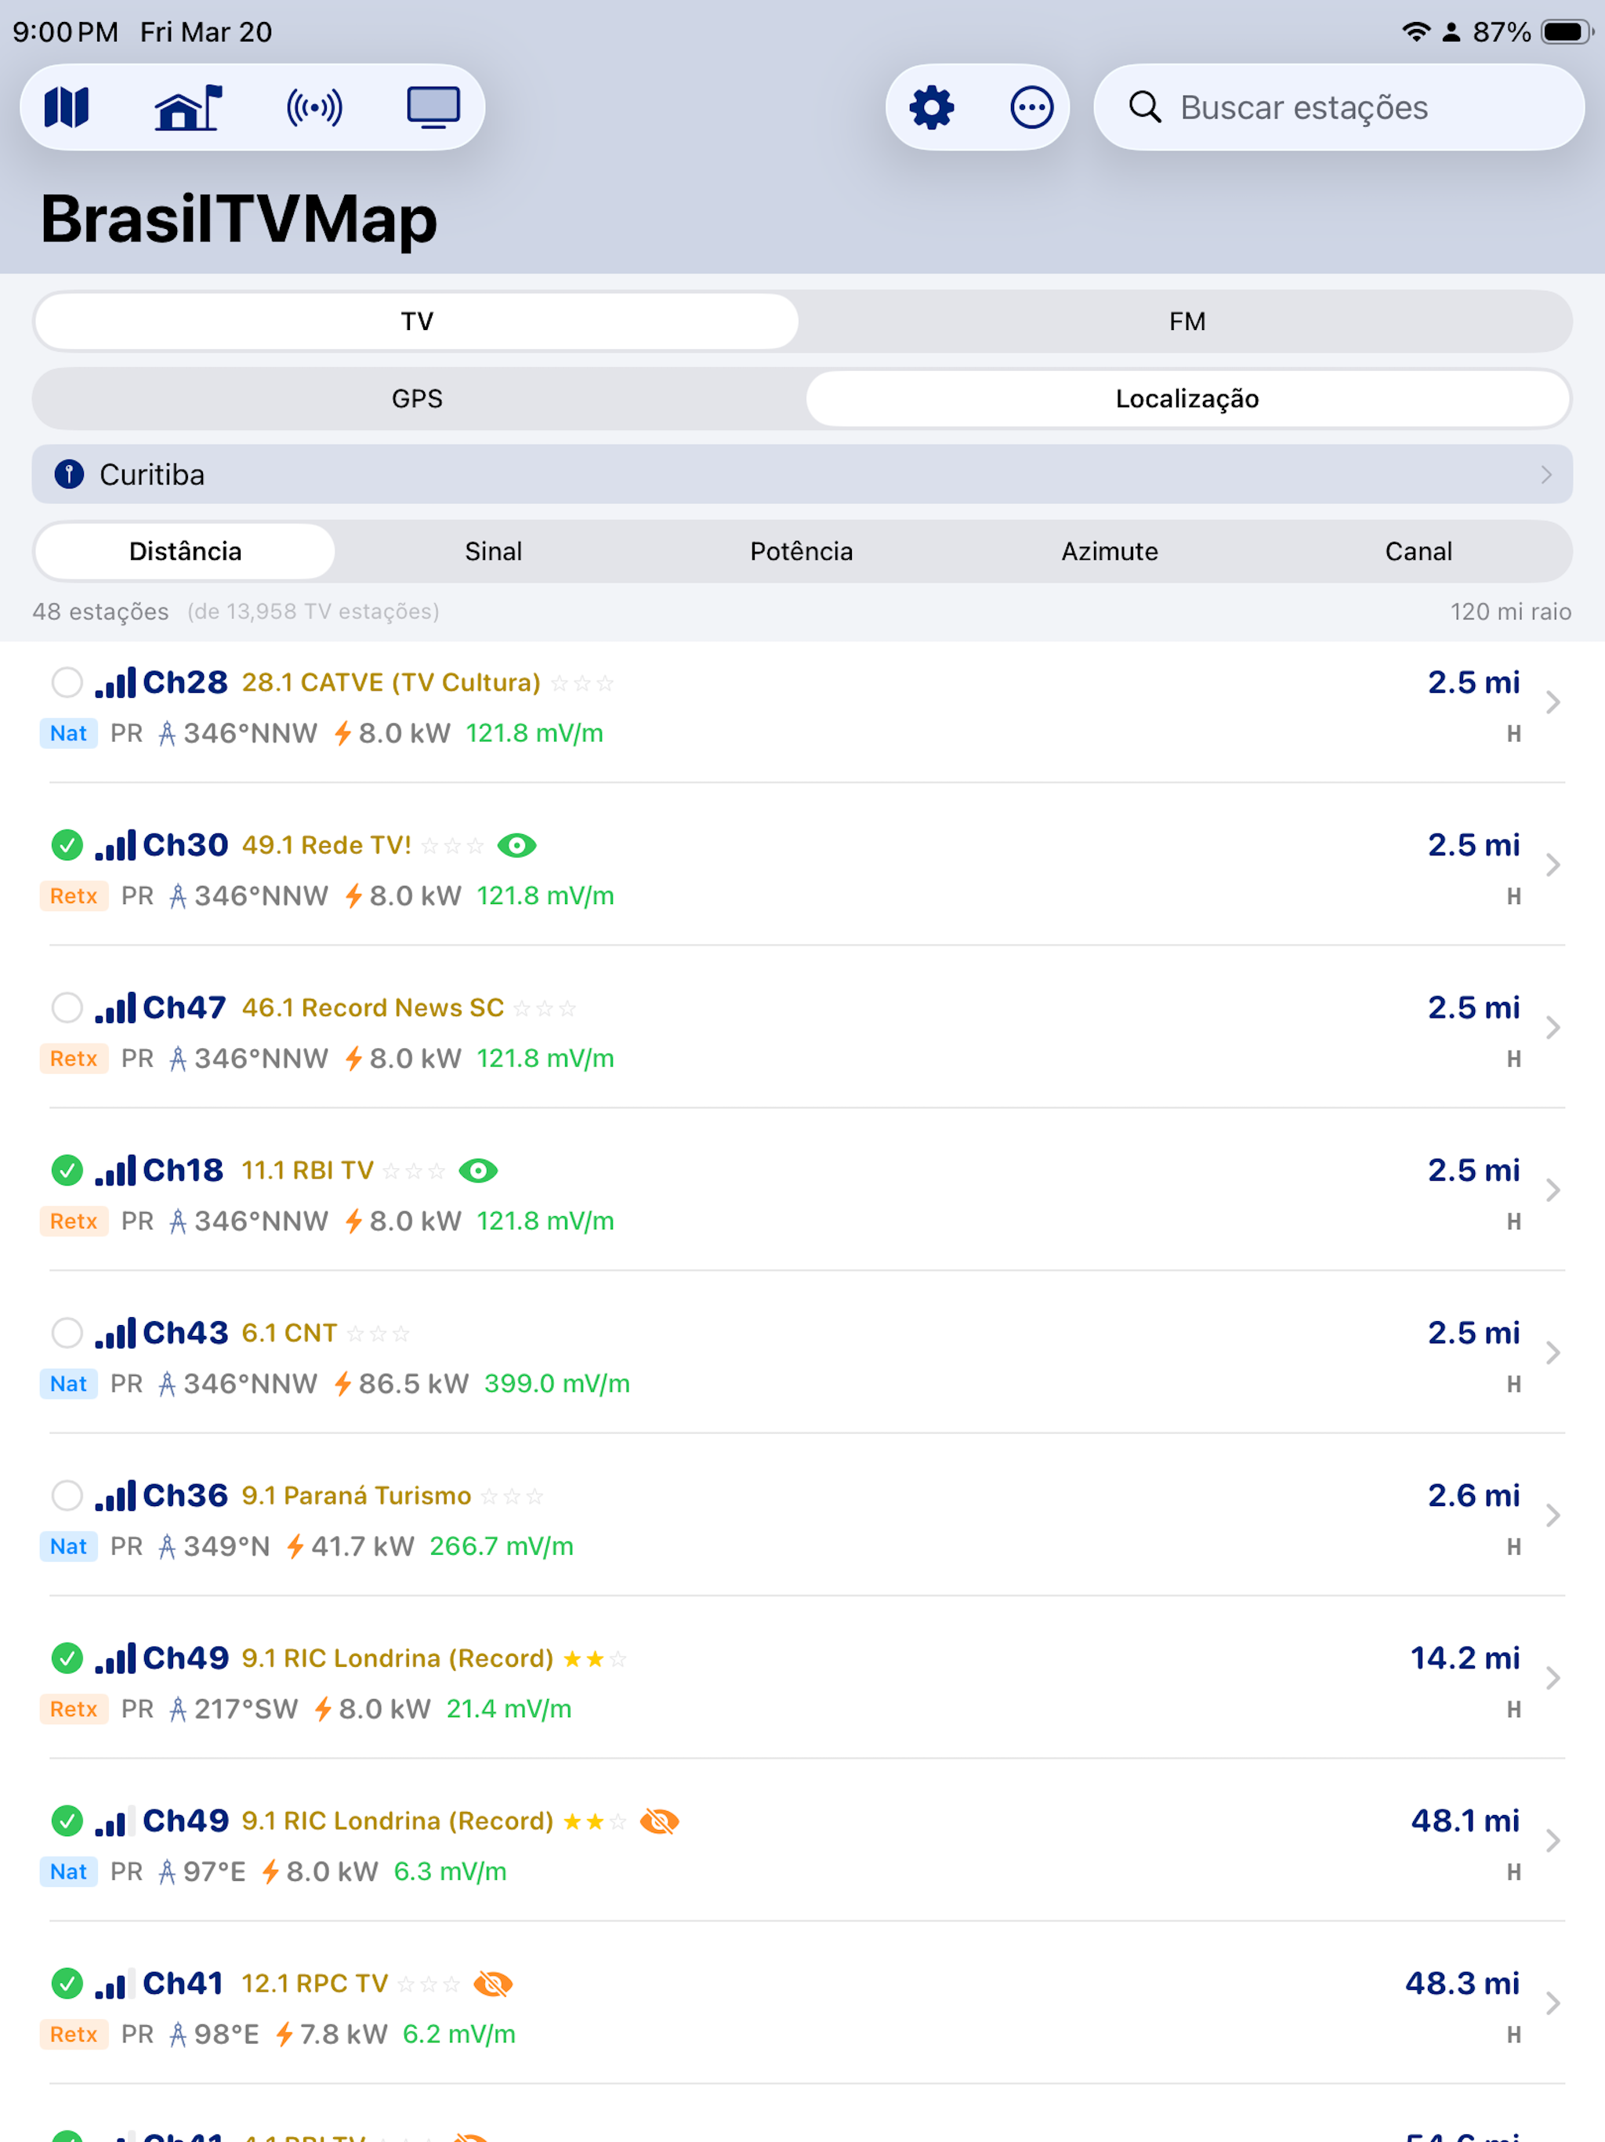Click the search magnifier icon
The height and width of the screenshot is (2142, 1605).
click(1145, 107)
